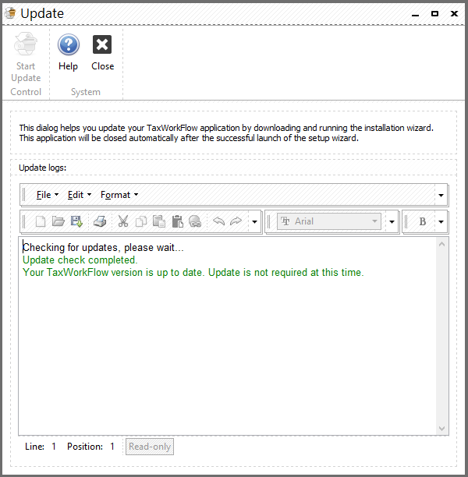Click scrollbar up arrow in log area

click(441, 244)
